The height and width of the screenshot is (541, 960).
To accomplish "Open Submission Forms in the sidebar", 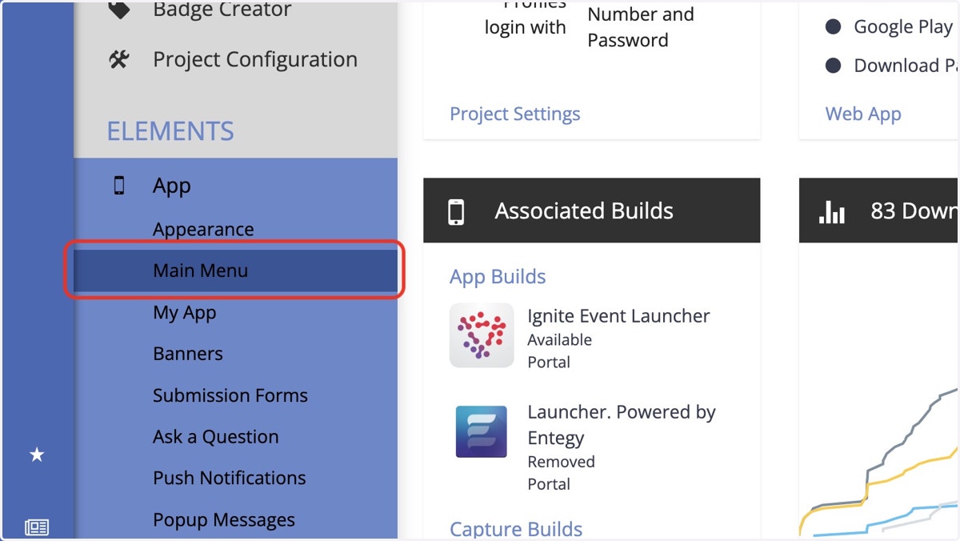I will (230, 395).
